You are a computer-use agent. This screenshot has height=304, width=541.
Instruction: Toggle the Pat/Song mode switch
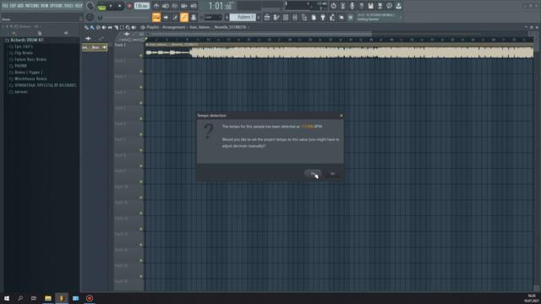(101, 6)
